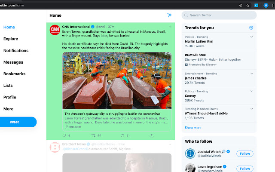Go to Home in sidebar

(x=9, y=27)
